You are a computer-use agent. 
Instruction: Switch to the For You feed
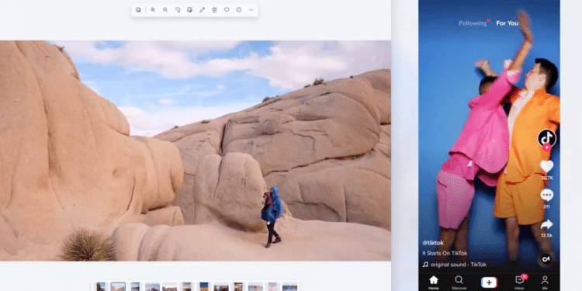(507, 23)
